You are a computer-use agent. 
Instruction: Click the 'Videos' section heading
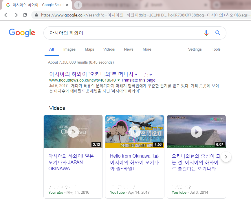coord(57,108)
